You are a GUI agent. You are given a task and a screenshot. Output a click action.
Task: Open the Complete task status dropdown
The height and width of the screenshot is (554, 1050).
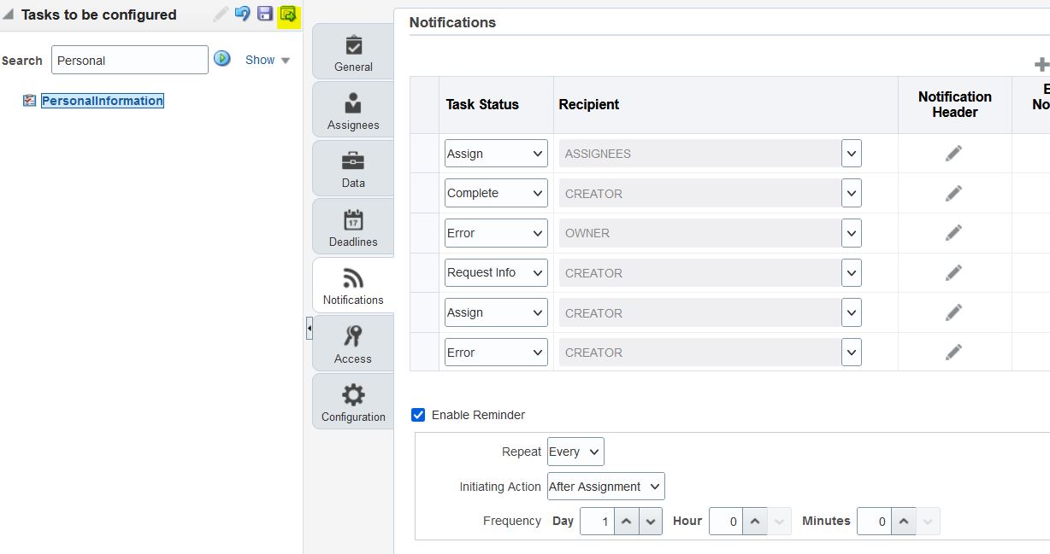[496, 193]
